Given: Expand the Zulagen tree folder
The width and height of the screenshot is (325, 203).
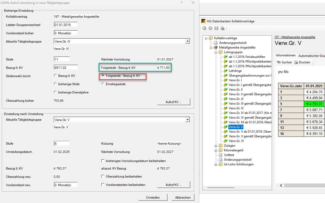Looking at the screenshot, I should (216, 146).
